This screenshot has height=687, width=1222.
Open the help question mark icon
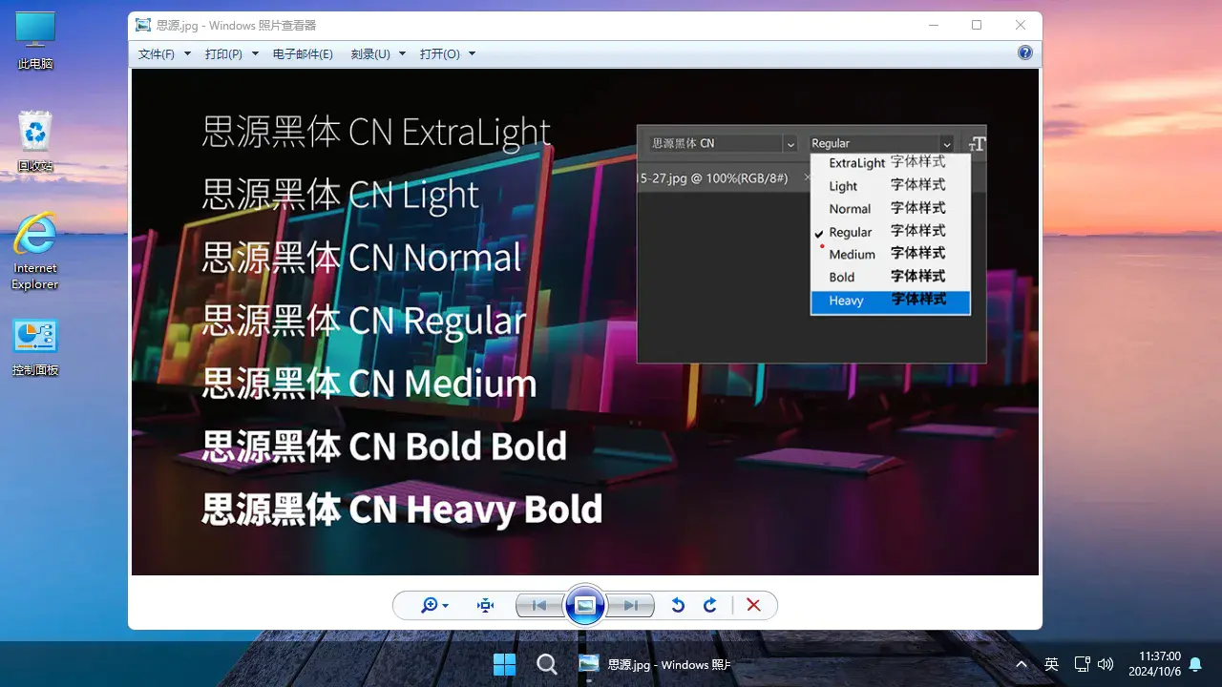pos(1025,53)
